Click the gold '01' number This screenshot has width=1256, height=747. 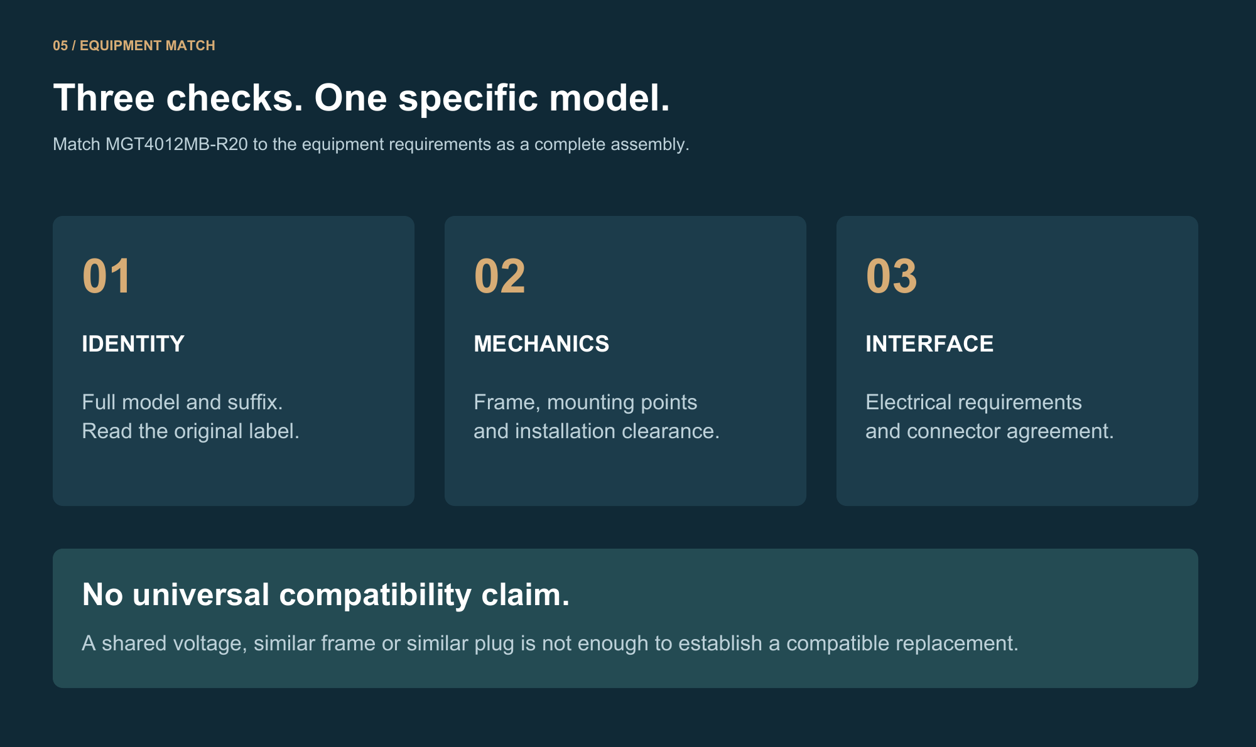point(107,276)
